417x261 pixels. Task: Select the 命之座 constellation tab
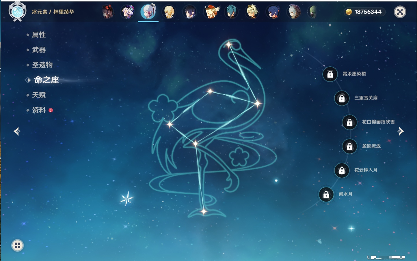pyautogui.click(x=46, y=80)
